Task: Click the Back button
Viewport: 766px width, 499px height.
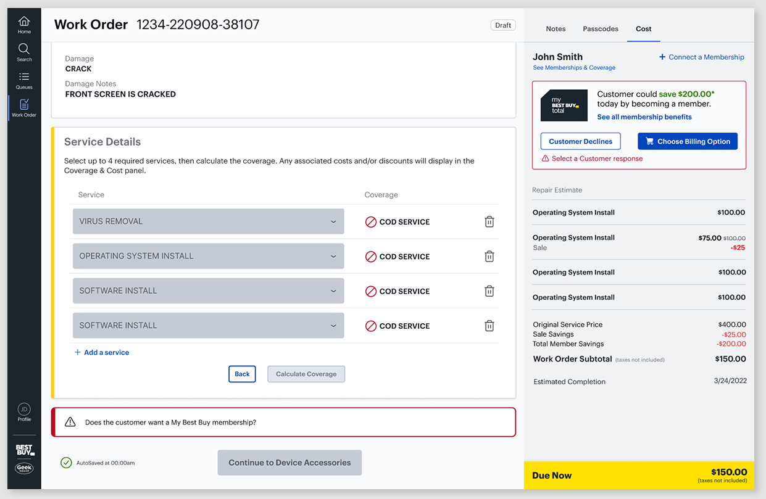Action: click(242, 374)
